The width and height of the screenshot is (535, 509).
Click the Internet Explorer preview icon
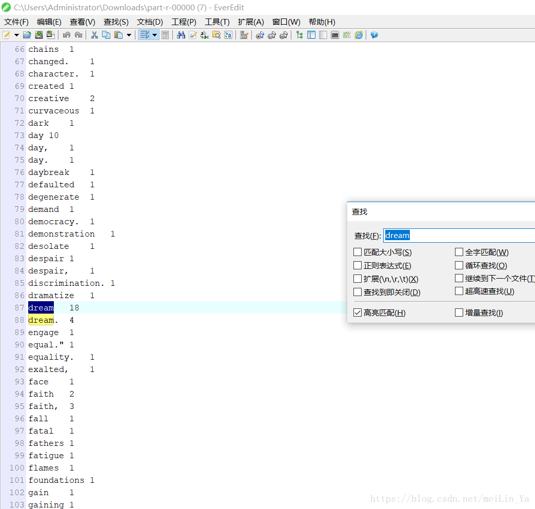(x=359, y=35)
